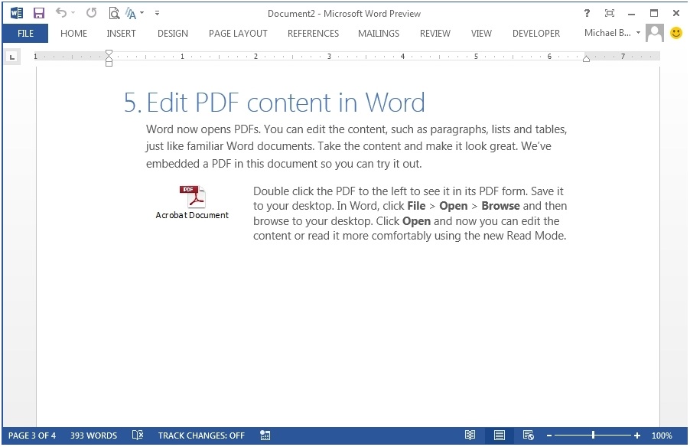
Task: Open the DESIGN tab
Action: 173,34
